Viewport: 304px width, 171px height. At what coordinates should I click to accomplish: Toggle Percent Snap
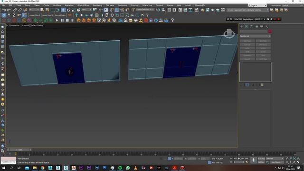pos(122,9)
